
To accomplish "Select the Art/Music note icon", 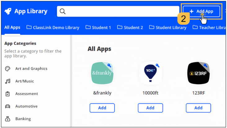I will 8,81.
